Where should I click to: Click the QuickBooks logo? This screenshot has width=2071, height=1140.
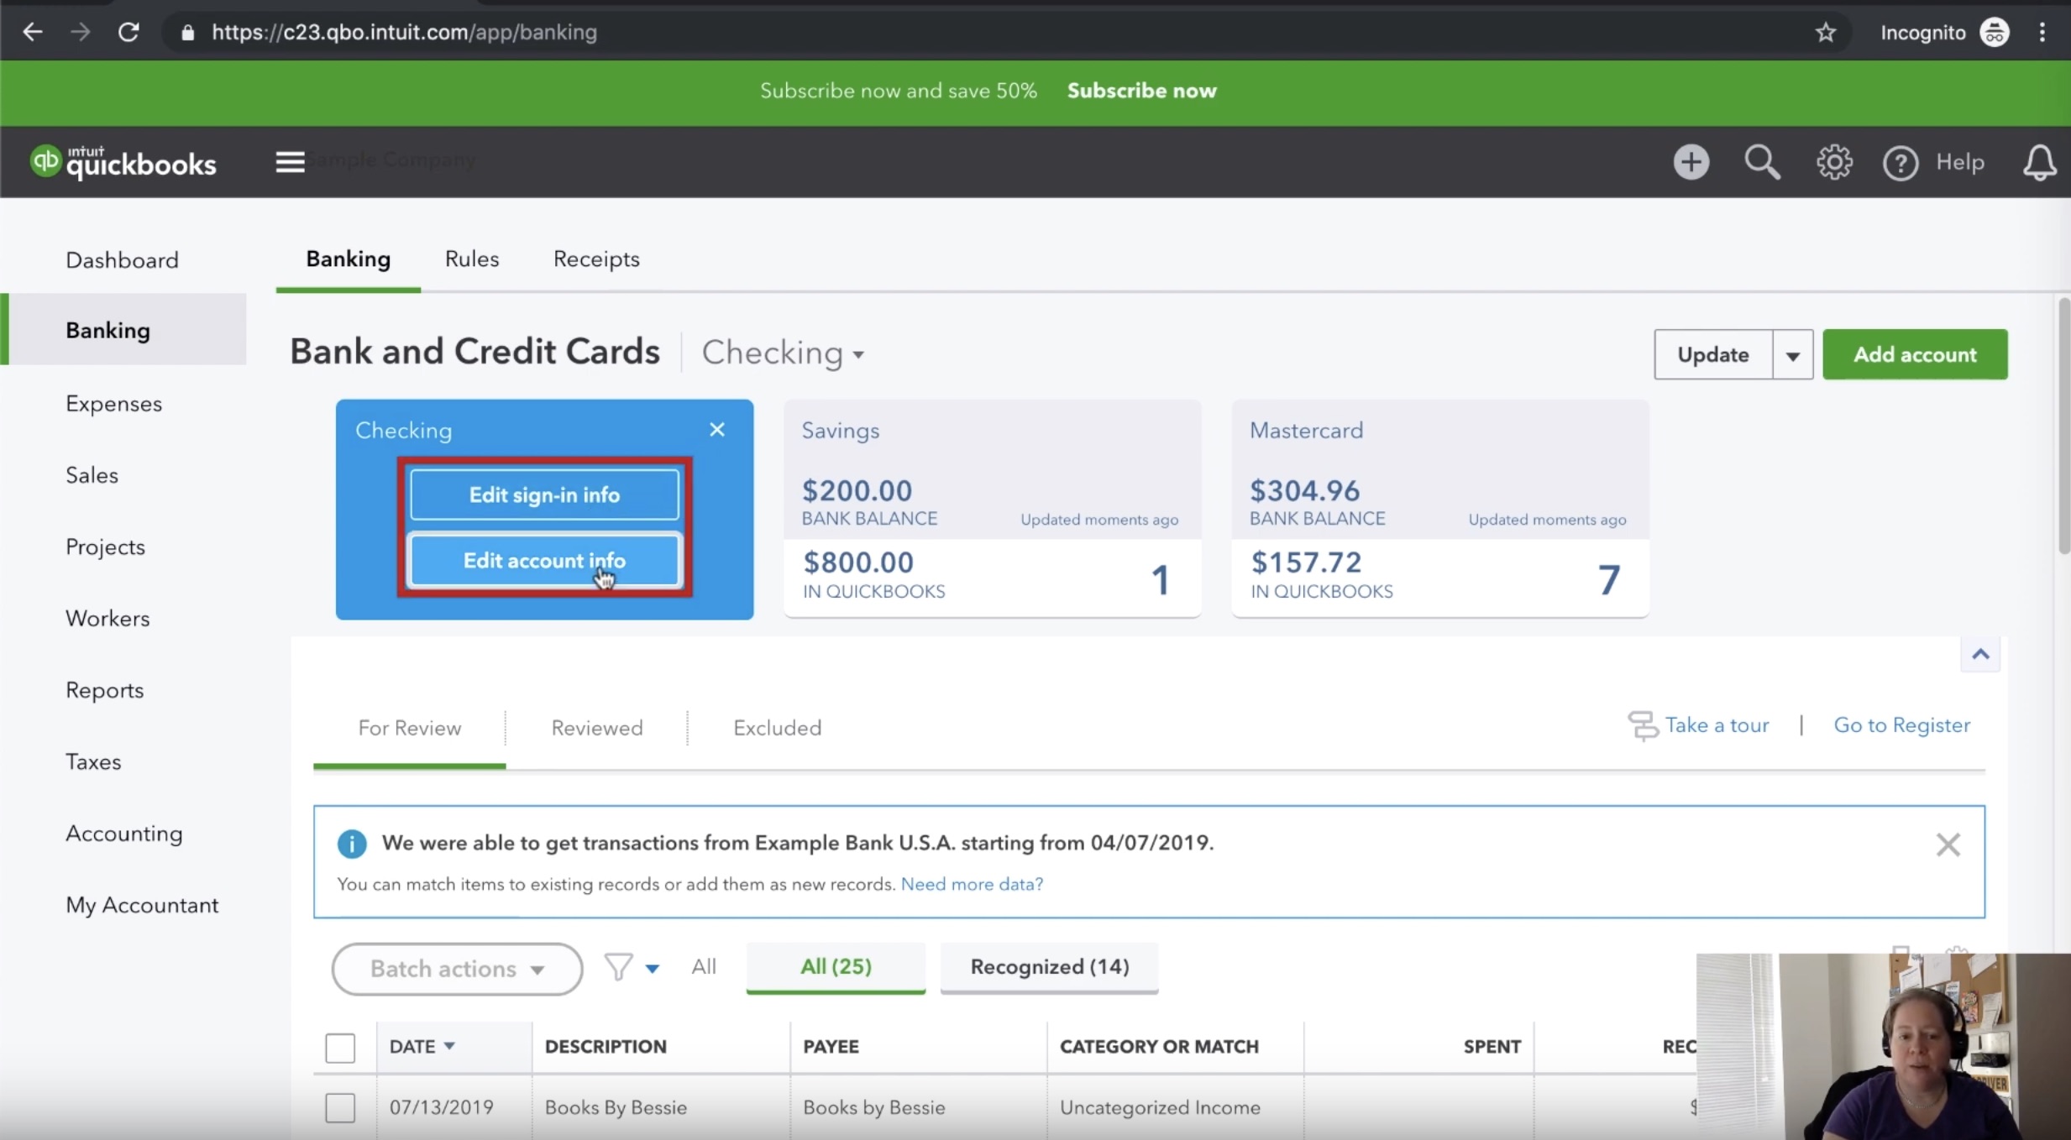(123, 162)
